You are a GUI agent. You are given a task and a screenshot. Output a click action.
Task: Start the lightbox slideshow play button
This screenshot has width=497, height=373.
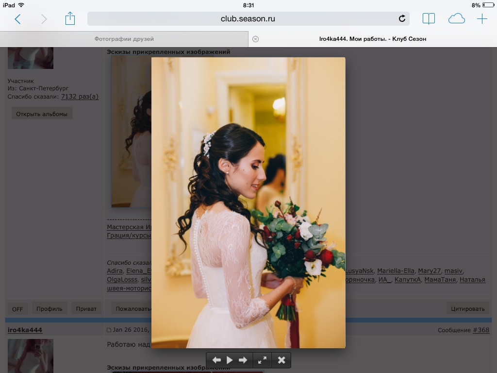coord(230,360)
